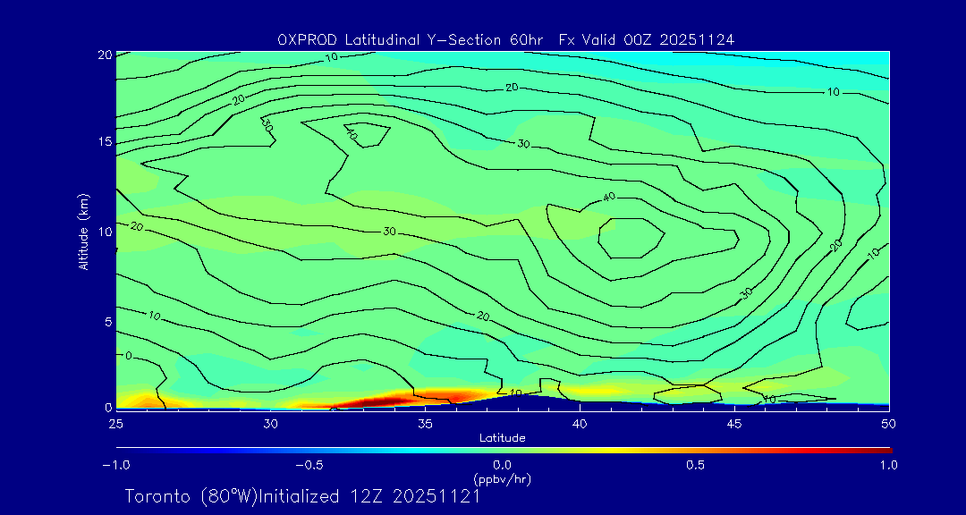Click the 0 contour label near left edge
Image resolution: width=966 pixels, height=515 pixels.
(x=128, y=356)
